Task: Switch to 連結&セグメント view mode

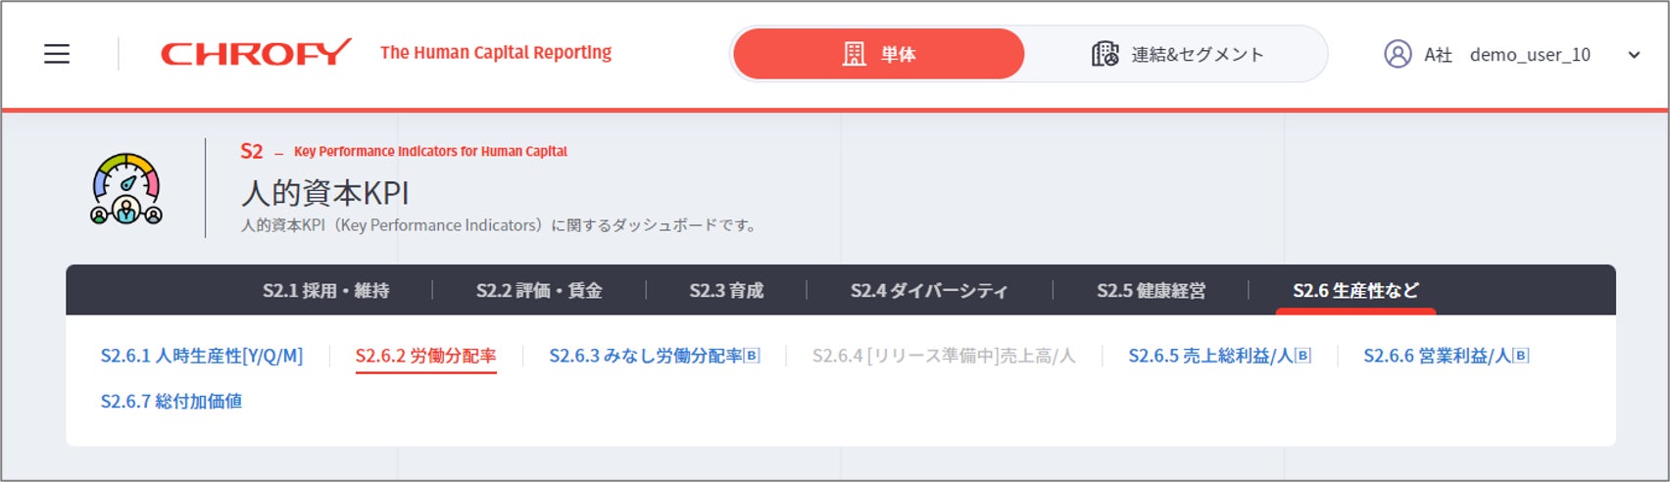Action: pos(1179,54)
